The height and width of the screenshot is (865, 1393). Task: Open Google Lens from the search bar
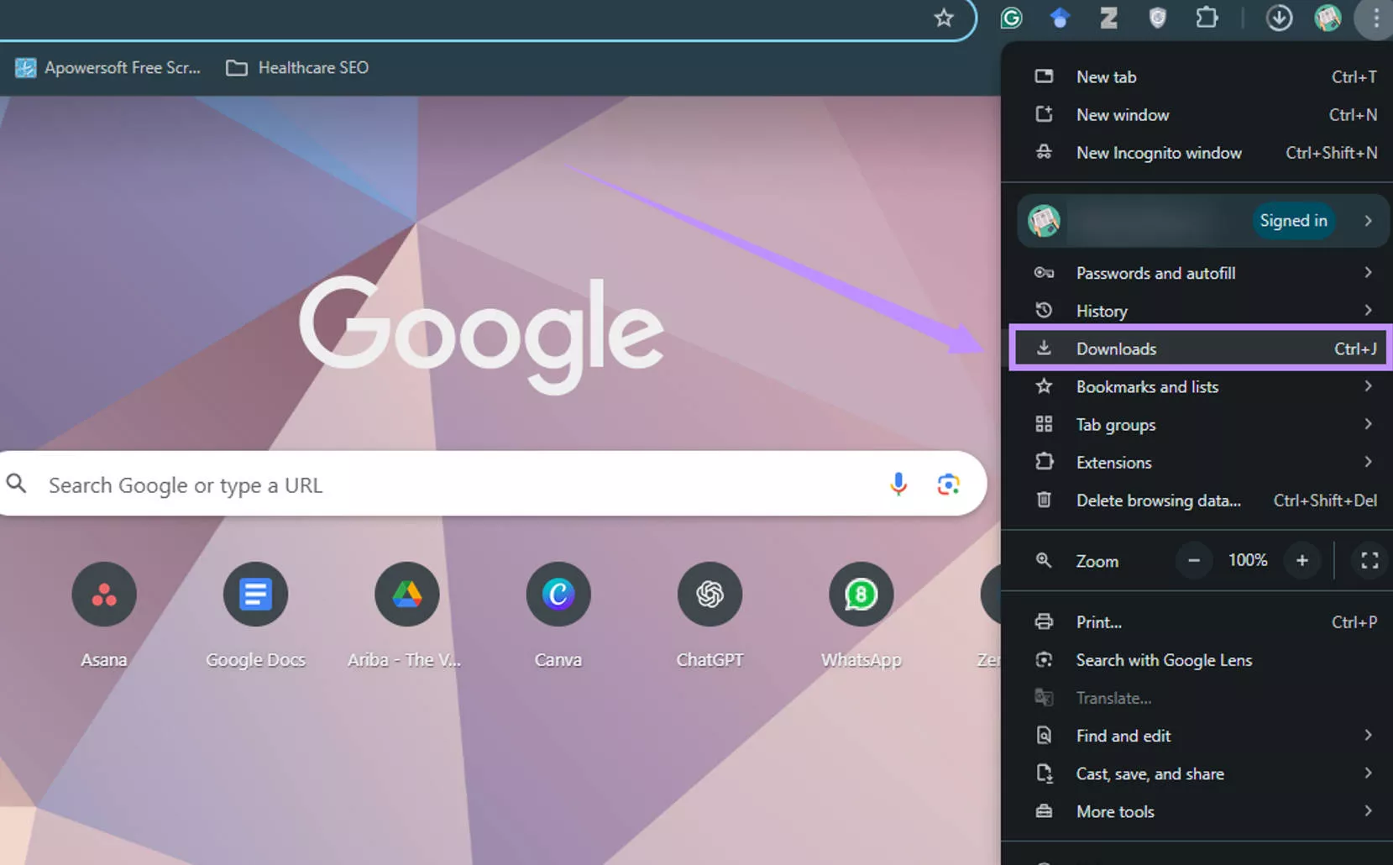[948, 484]
